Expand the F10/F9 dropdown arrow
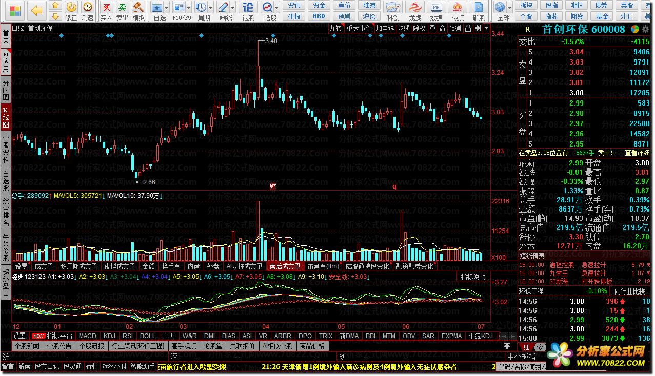 (188, 7)
